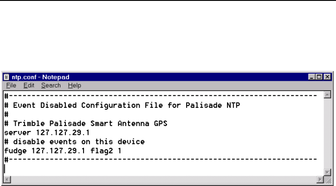Click the horizontal scrollbar left arrow
This screenshot has width=336, height=186.
click(x=6, y=179)
